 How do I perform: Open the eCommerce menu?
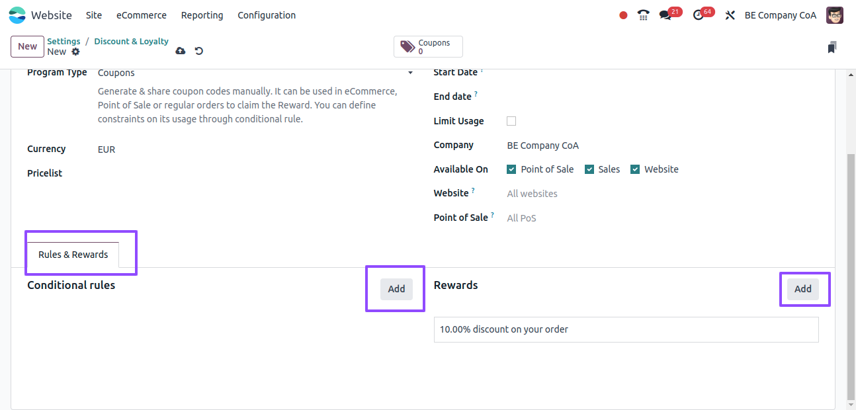pos(142,15)
